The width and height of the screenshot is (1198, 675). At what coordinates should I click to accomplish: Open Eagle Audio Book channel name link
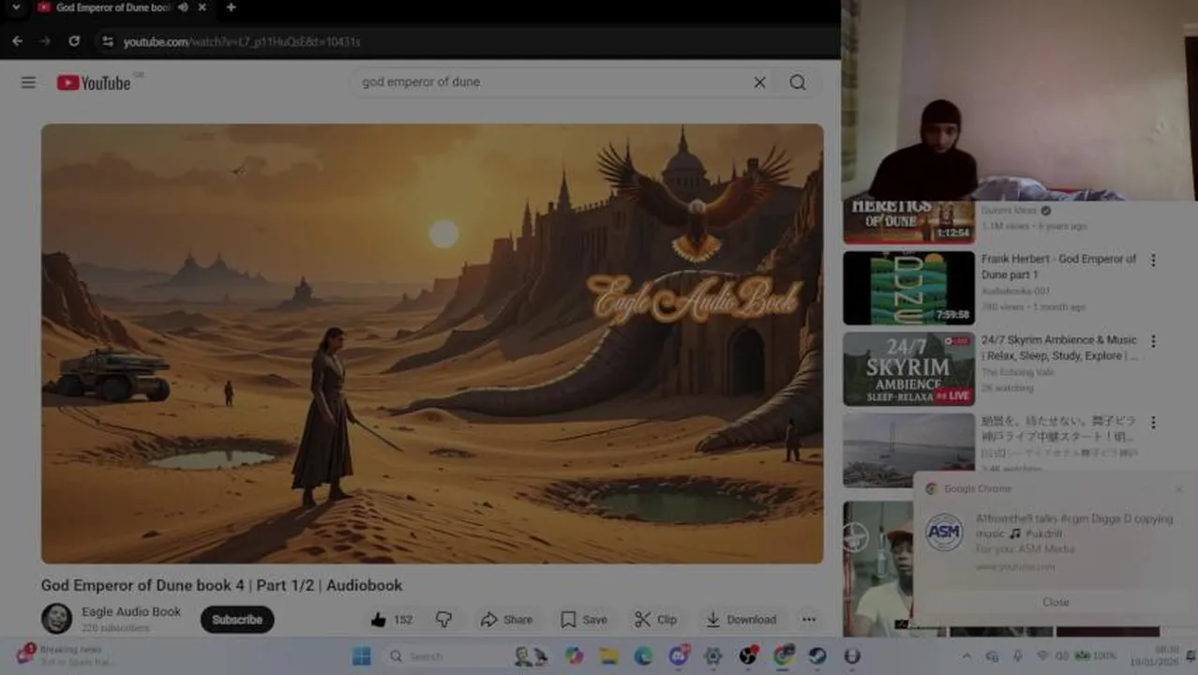131,611
